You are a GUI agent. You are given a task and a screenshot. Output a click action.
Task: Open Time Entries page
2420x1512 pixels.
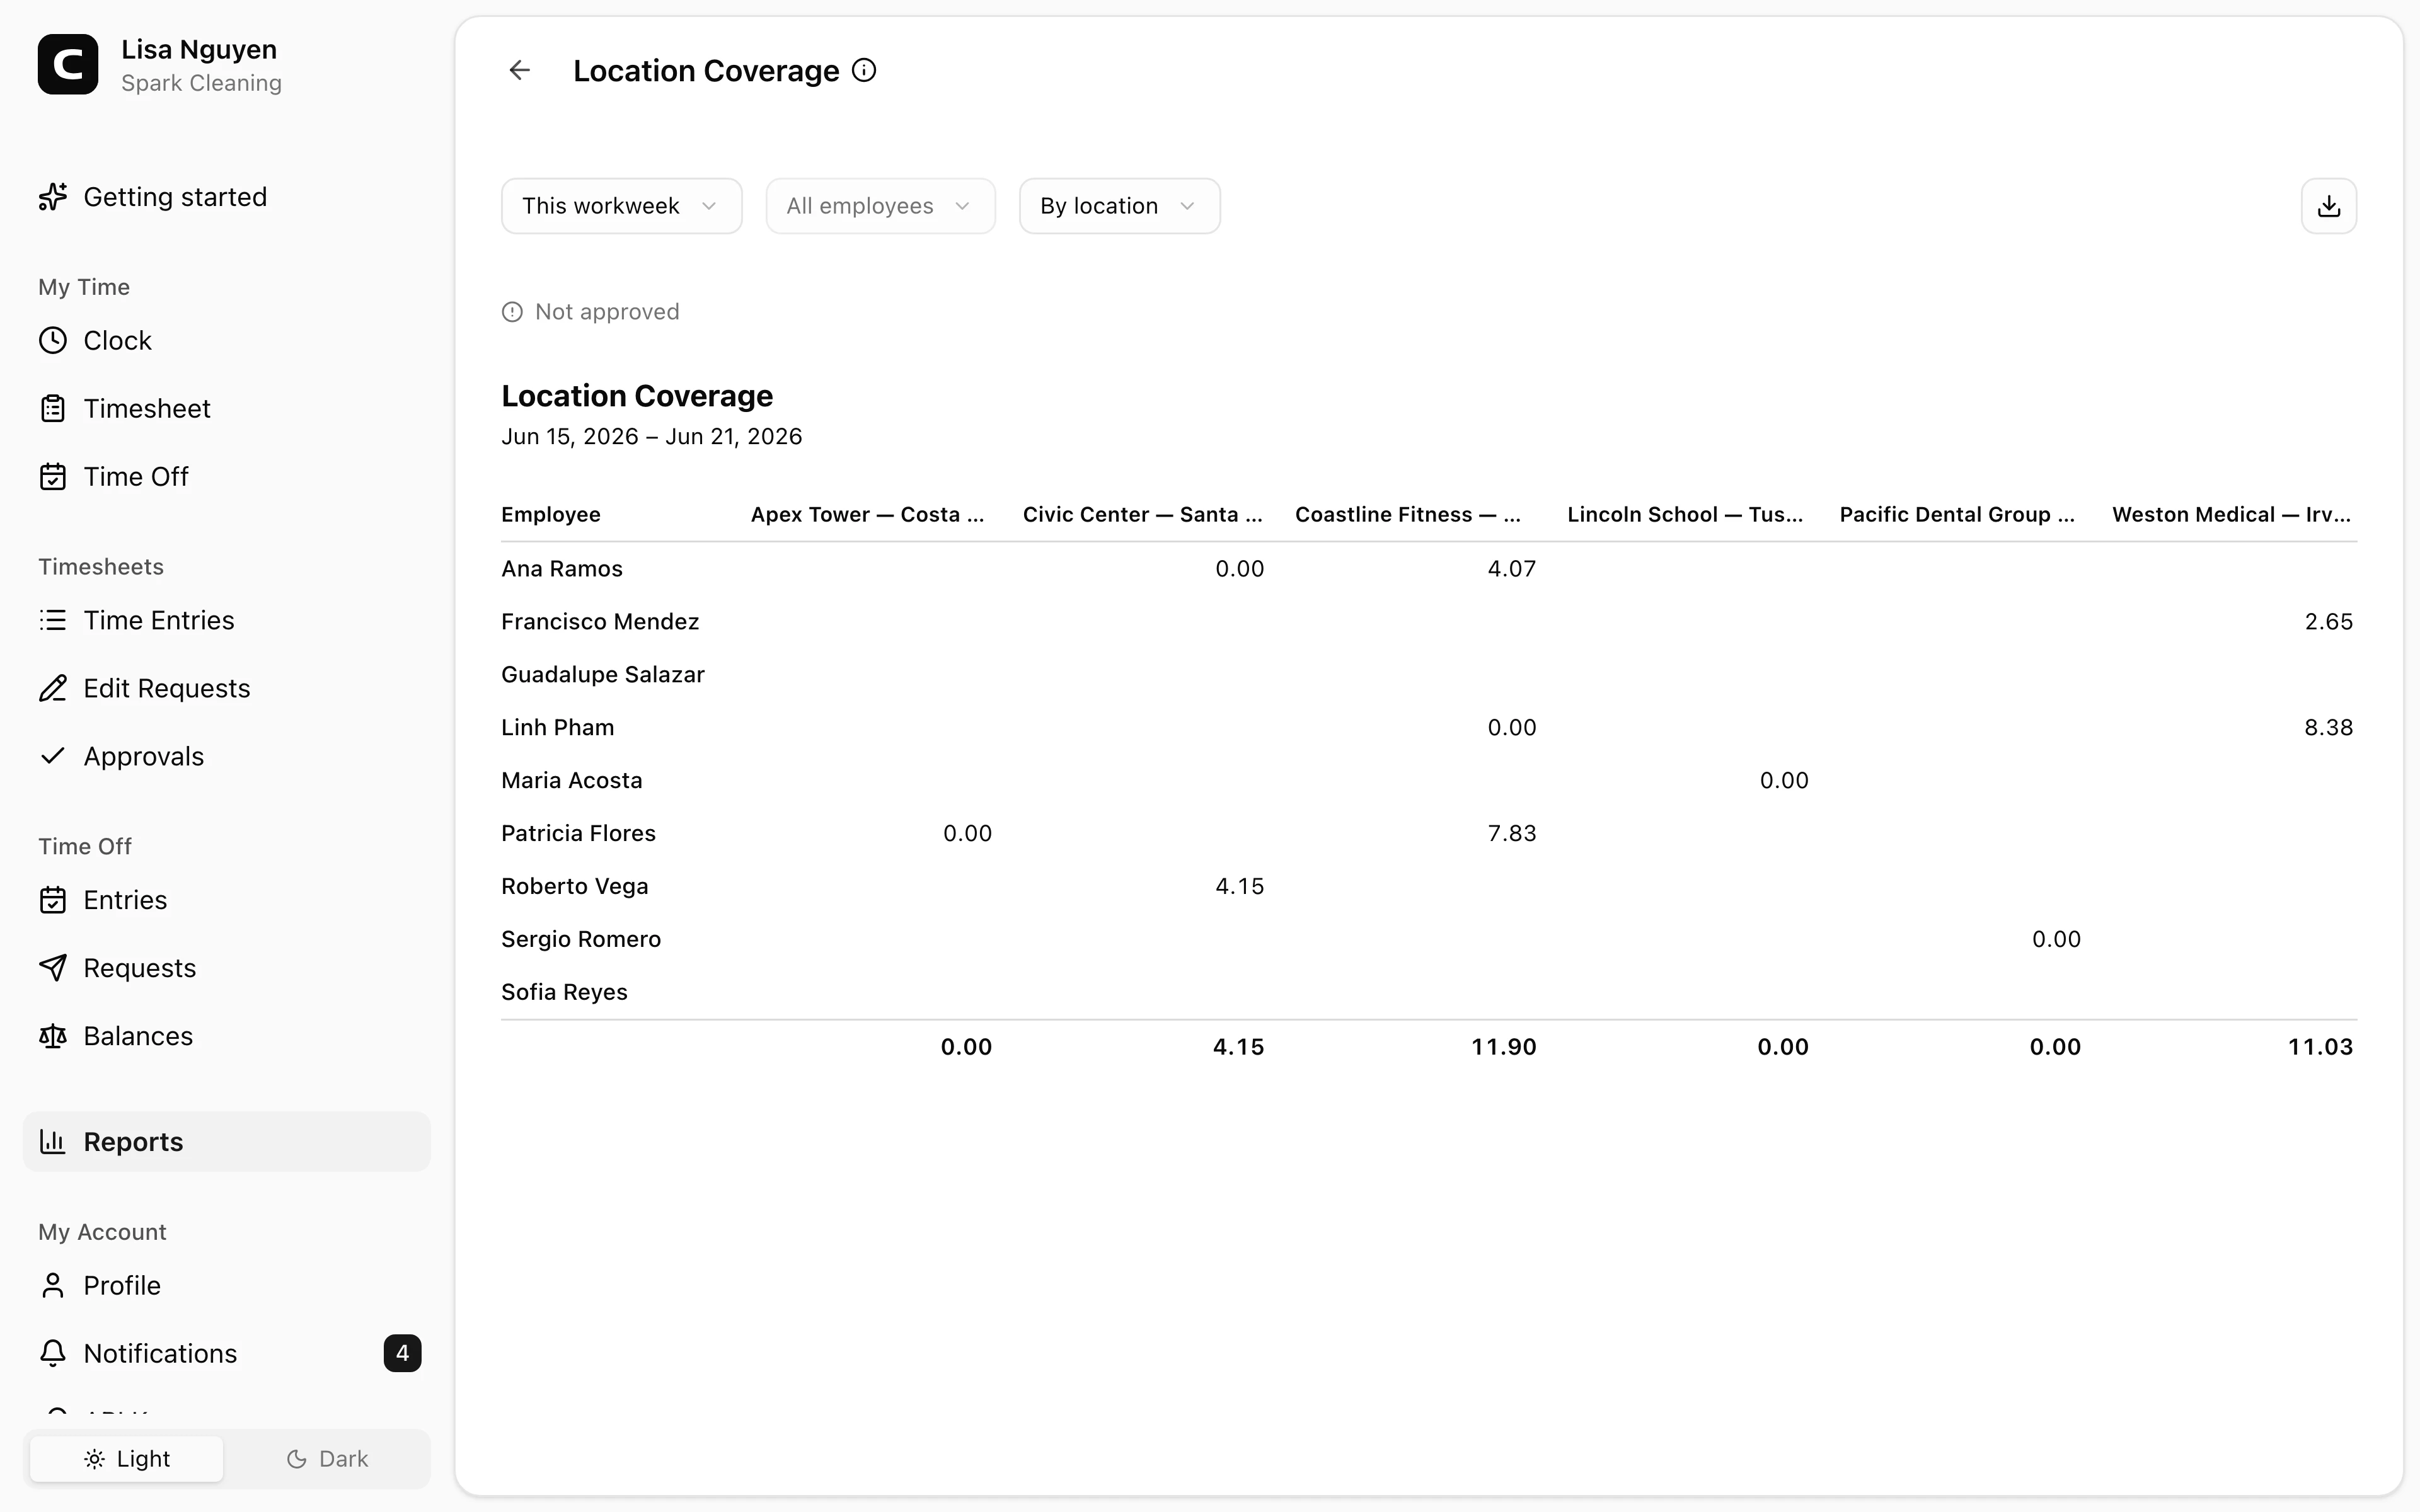227,620
